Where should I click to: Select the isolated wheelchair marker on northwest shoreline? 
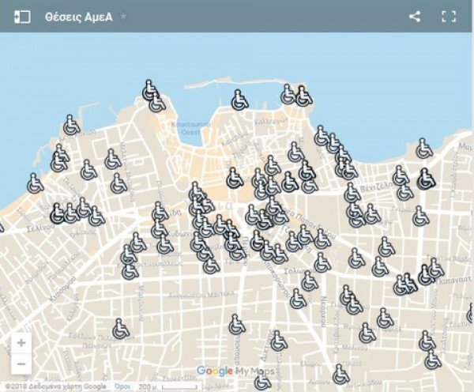pos(71,125)
